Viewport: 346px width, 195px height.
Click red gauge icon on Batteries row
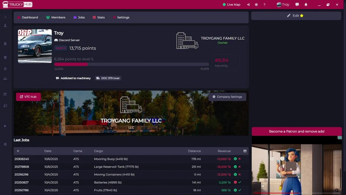click(235, 182)
